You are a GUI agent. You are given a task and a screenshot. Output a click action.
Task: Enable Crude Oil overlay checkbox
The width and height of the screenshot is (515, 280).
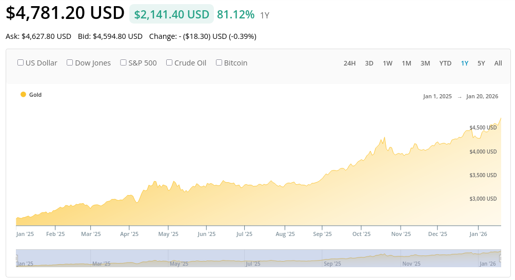pyautogui.click(x=169, y=62)
